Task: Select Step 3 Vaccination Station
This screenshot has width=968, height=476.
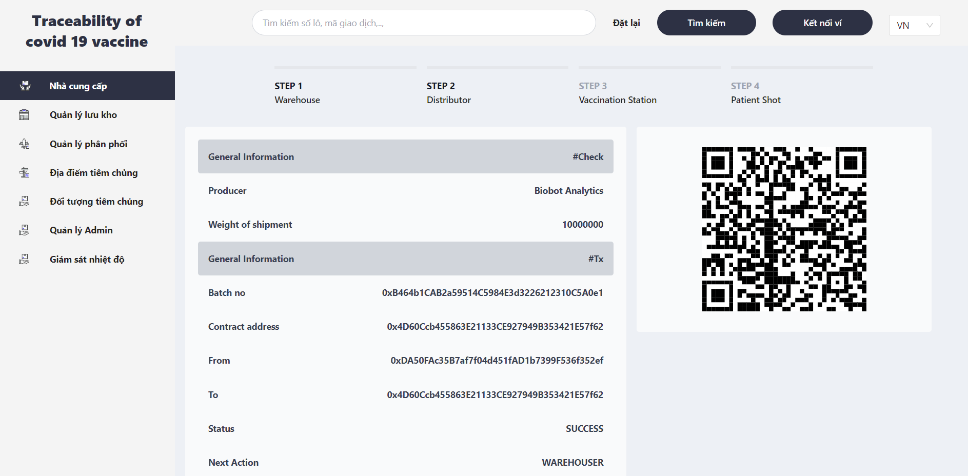Action: click(x=649, y=86)
